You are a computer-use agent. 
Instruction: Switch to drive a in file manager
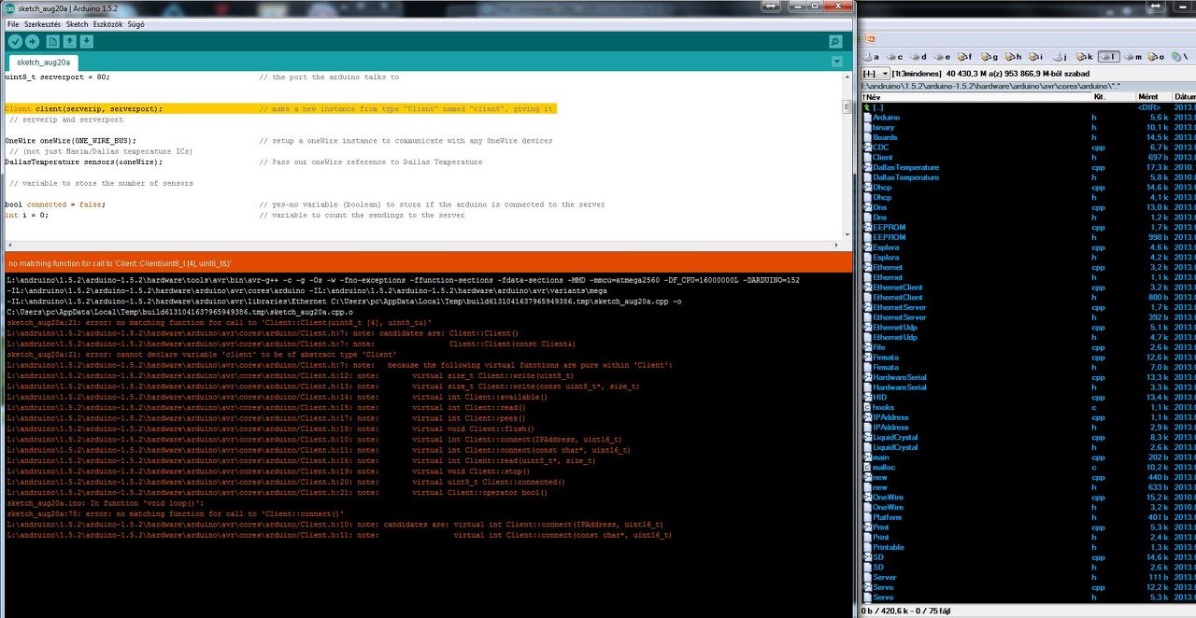(x=872, y=57)
